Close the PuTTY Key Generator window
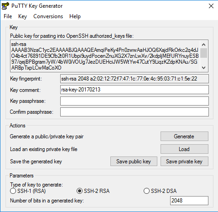This screenshot has height=212, width=218. coord(211,6)
